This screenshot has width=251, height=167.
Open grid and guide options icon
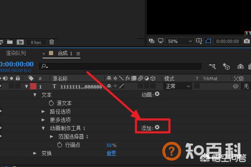(199, 41)
